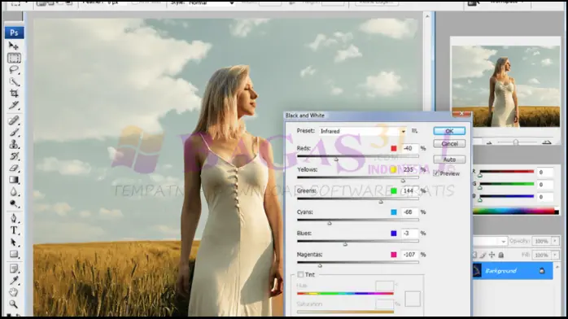Viewport: 568px width, 319px height.
Task: Select the Type tool
Action: 14,230
